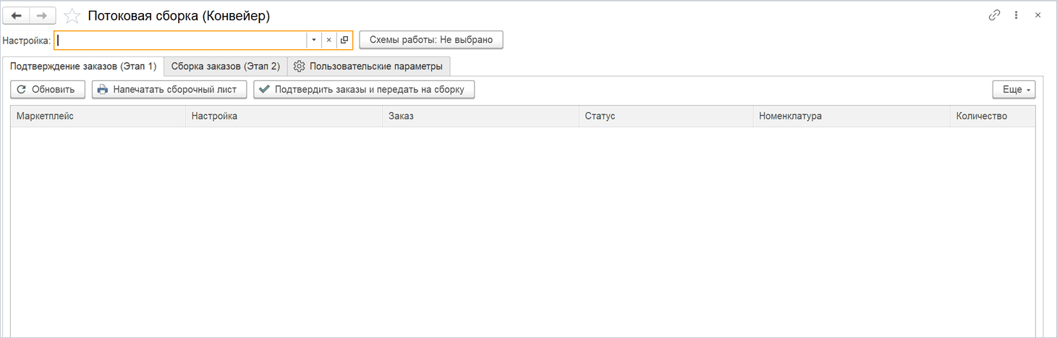Sort by Статус column header
The image size is (1057, 338).
pos(666,116)
